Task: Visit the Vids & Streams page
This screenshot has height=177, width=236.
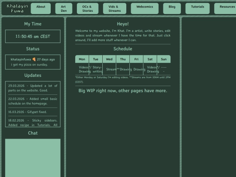Action: coord(115,8)
